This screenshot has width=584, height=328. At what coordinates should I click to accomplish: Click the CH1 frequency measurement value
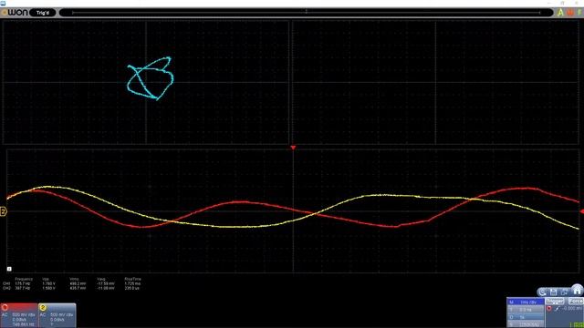(x=22, y=283)
